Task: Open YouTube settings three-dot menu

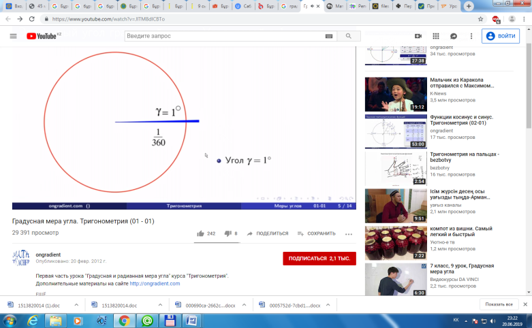Action: click(x=471, y=36)
